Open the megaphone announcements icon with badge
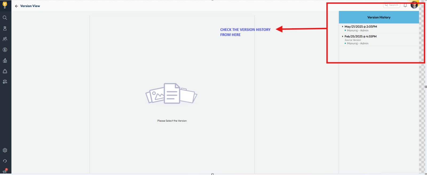The height and width of the screenshot is (175, 427). tap(5, 171)
